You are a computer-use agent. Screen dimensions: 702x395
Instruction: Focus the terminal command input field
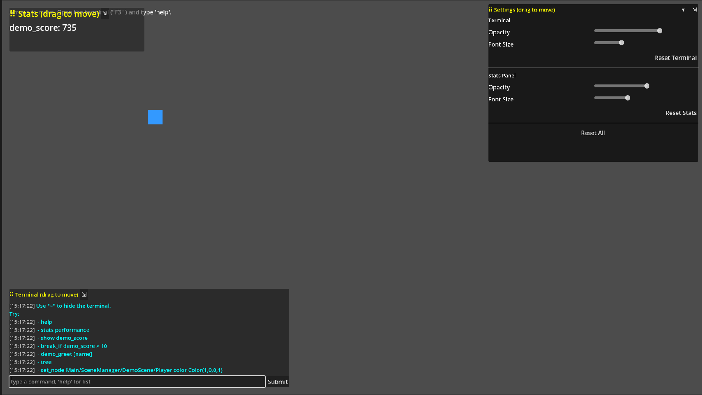pyautogui.click(x=137, y=382)
